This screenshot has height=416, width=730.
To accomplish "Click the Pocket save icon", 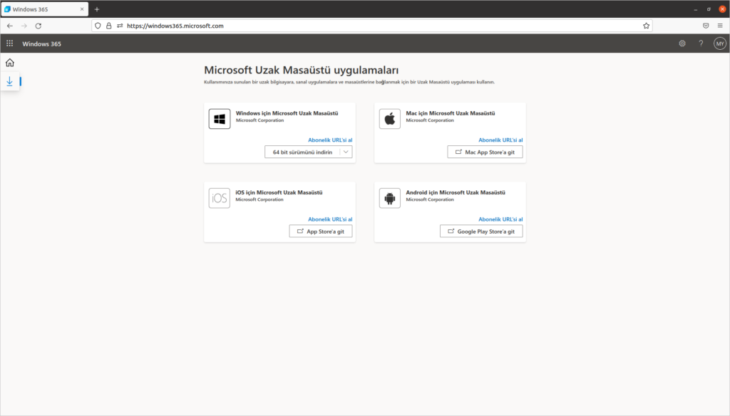I will pos(706,26).
